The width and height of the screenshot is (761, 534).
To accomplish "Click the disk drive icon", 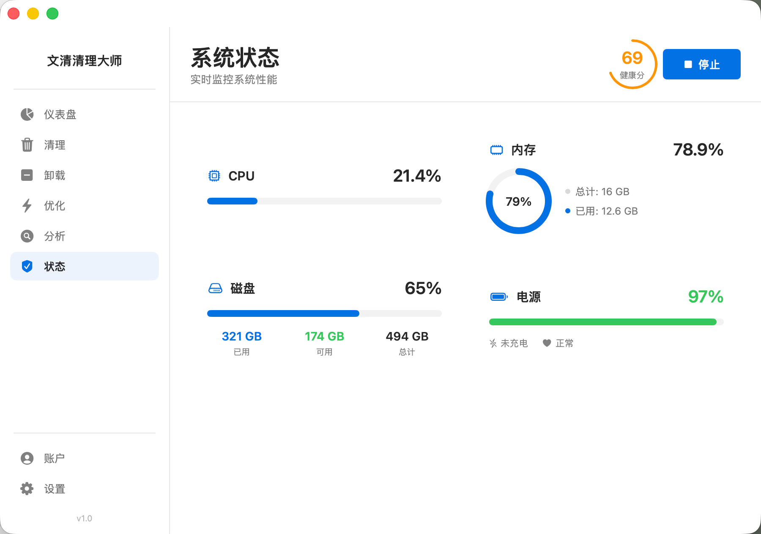I will pyautogui.click(x=215, y=289).
